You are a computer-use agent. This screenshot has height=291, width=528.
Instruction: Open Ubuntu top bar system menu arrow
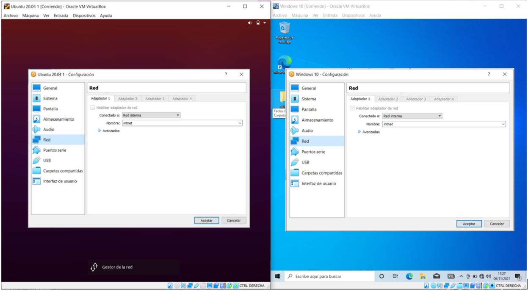[265, 22]
